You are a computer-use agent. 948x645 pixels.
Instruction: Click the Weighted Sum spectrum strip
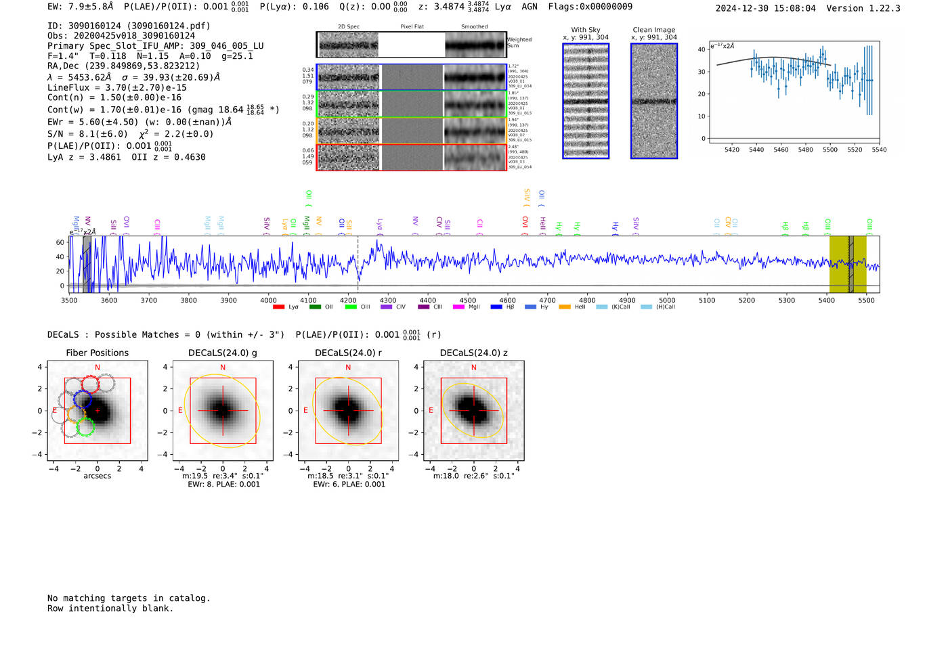[412, 45]
